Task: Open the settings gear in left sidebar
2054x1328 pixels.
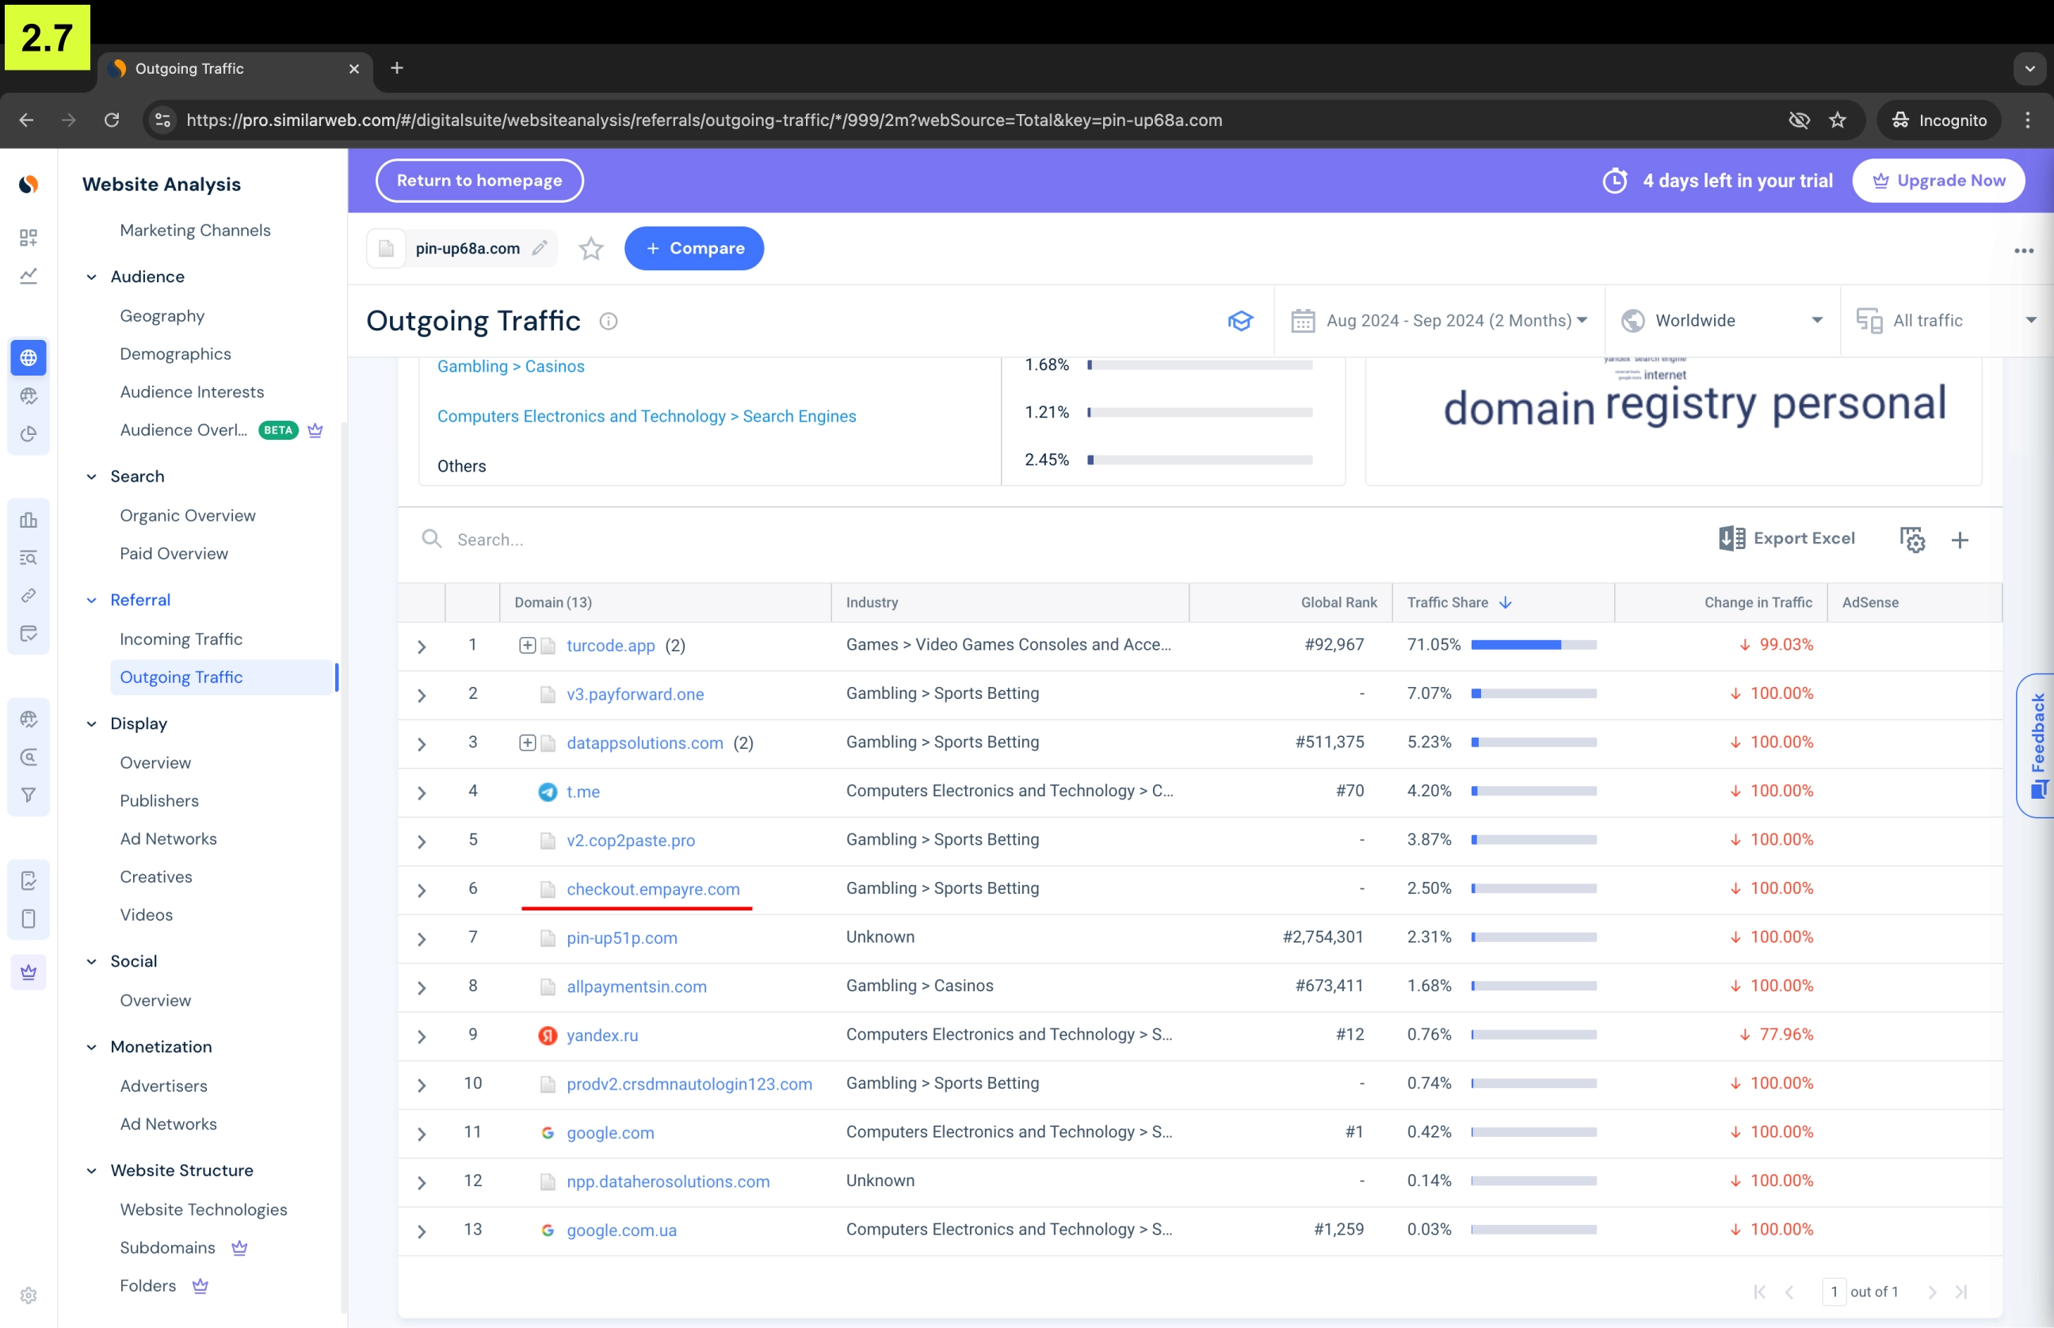Action: 29,1296
